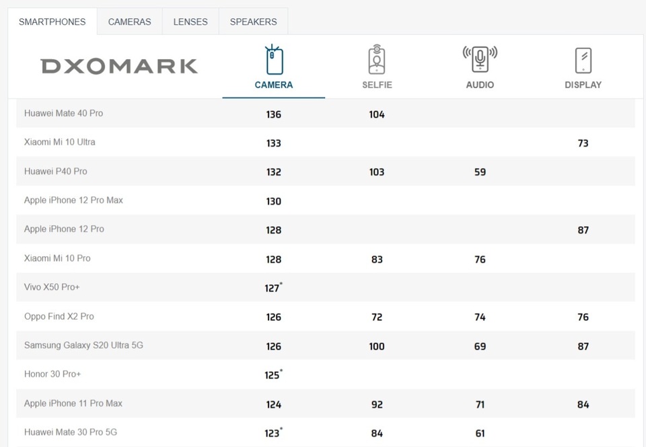Click iPhone 11 Pro Max camera score 124
Screen dimensions: 646x447
click(274, 405)
